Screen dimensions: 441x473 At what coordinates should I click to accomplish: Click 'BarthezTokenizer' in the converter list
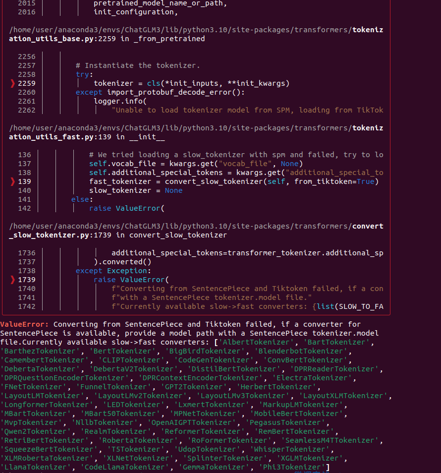[x=40, y=351]
